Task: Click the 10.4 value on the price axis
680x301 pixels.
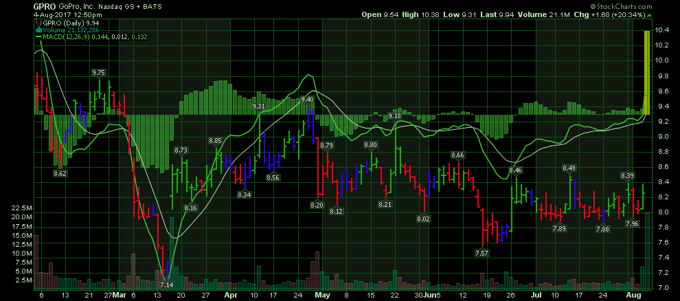Action: point(663,30)
